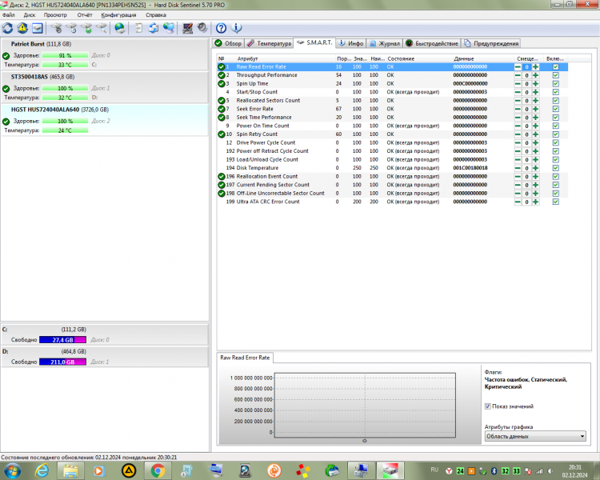
Task: Uncheck enable box for Seek Error Rate
Action: (556, 109)
